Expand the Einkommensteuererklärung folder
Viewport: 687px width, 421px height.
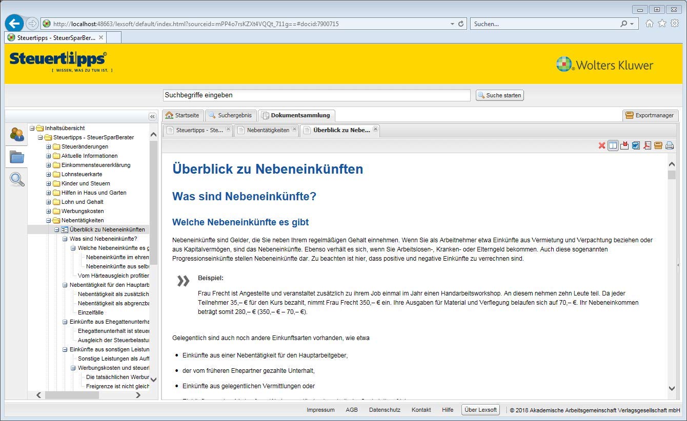point(49,165)
